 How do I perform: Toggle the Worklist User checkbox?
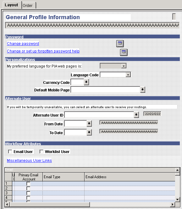click(x=41, y=151)
